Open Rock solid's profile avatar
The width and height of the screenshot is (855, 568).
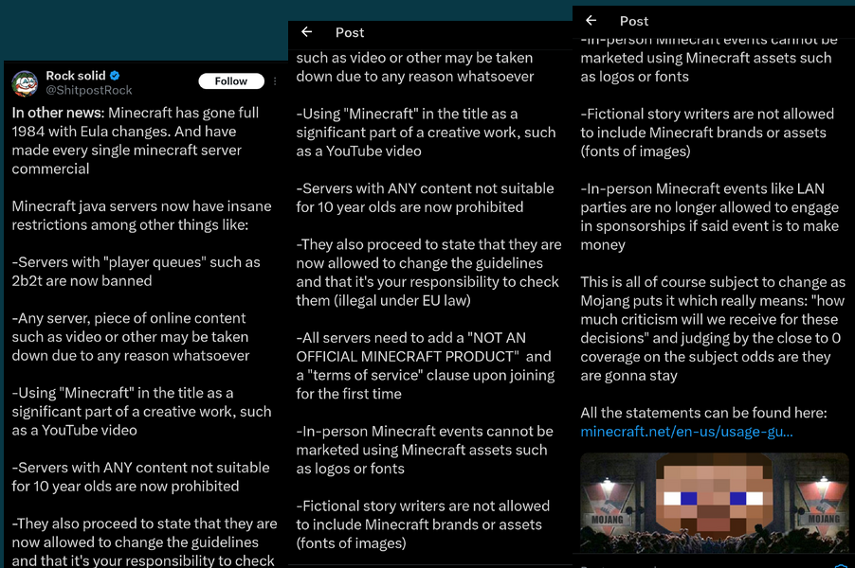coord(25,83)
